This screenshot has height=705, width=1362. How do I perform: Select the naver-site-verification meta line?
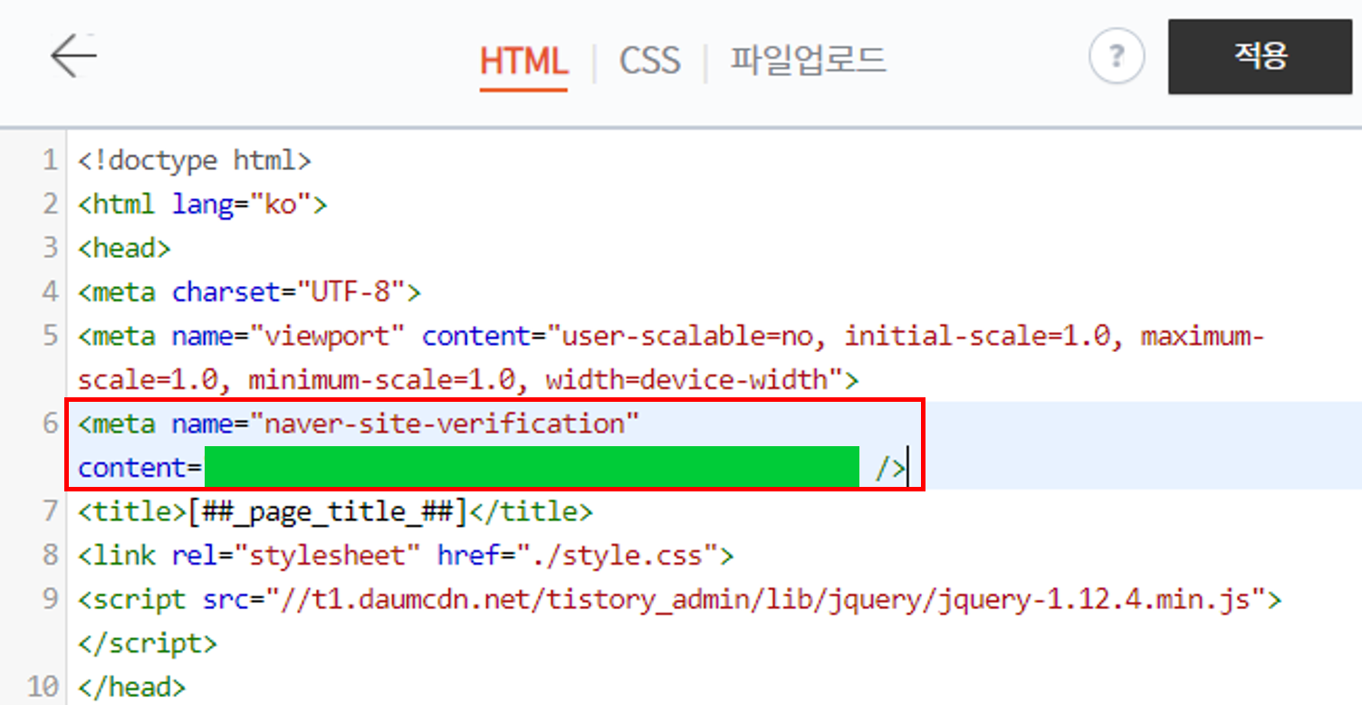(x=359, y=424)
